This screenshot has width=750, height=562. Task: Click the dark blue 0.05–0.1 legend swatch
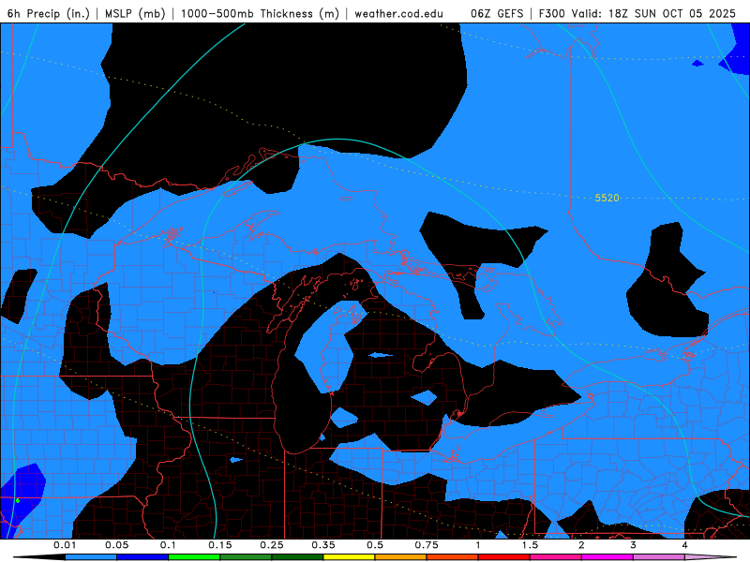pos(142,557)
